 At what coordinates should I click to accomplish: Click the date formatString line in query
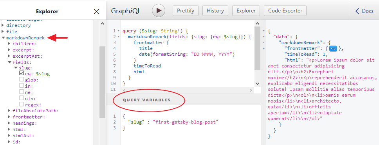coord(187,54)
